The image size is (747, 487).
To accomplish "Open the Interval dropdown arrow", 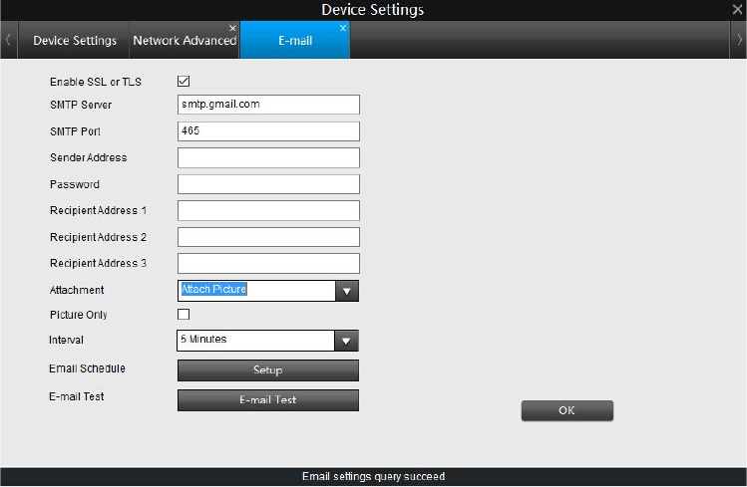I will [x=346, y=341].
